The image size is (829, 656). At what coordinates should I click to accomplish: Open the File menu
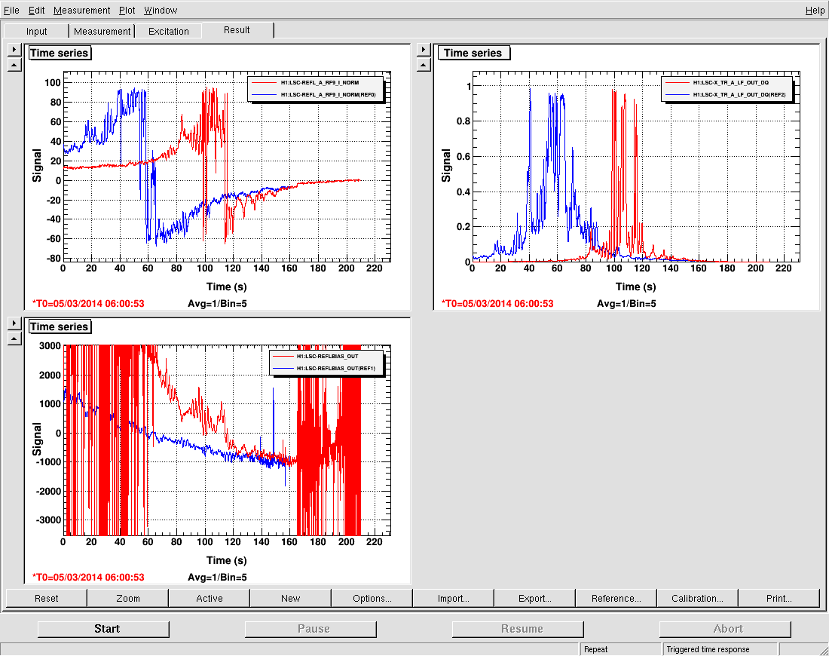11,10
